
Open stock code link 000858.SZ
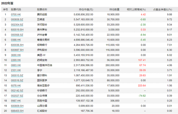tap(17, 20)
